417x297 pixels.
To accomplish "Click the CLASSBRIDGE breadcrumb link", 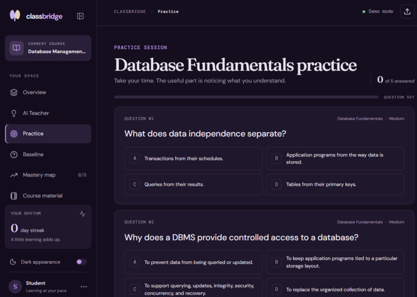I will pos(130,12).
